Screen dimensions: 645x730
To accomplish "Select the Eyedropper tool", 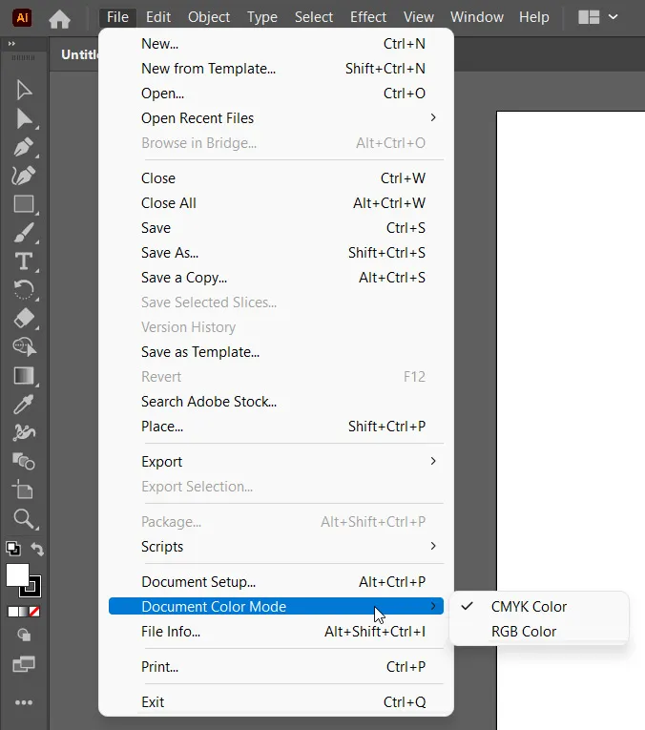I will tap(24, 404).
